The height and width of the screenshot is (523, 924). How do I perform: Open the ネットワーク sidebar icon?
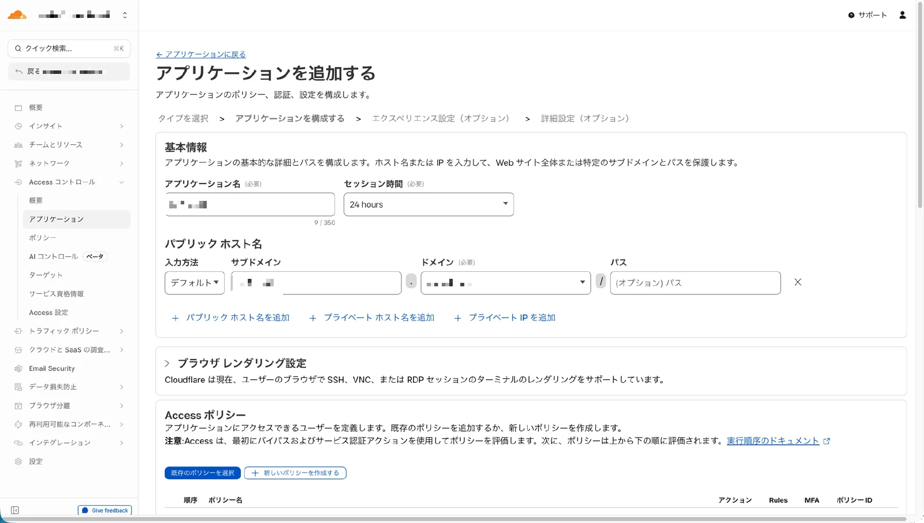point(17,163)
